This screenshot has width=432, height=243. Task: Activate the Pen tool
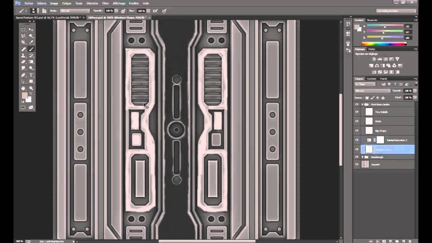pyautogui.click(x=23, y=75)
